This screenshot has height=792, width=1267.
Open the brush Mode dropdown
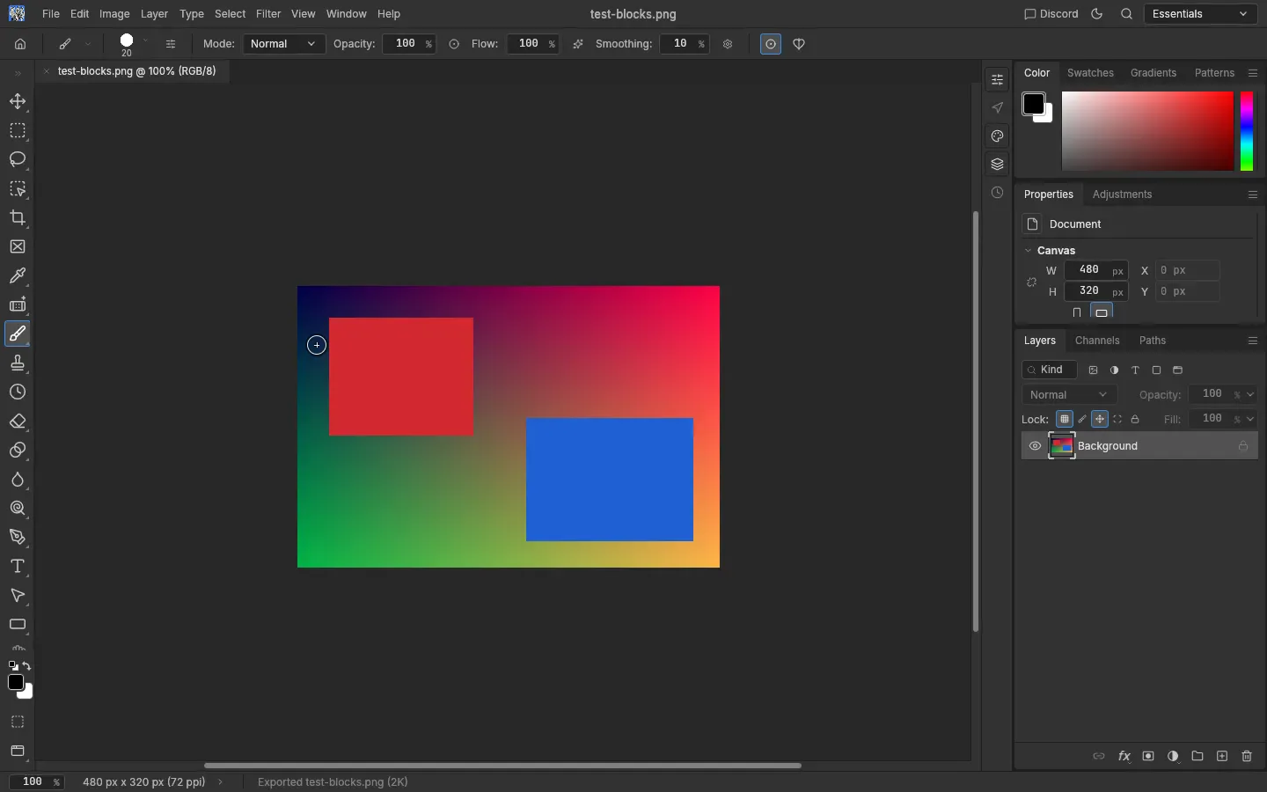(x=283, y=44)
